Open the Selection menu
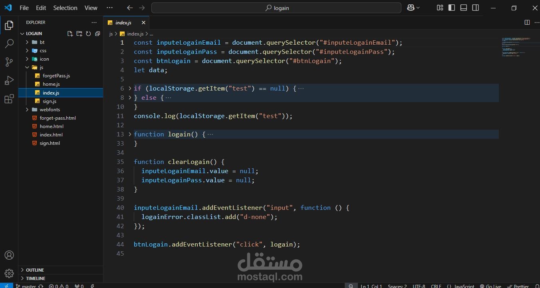The image size is (540, 288). (65, 8)
